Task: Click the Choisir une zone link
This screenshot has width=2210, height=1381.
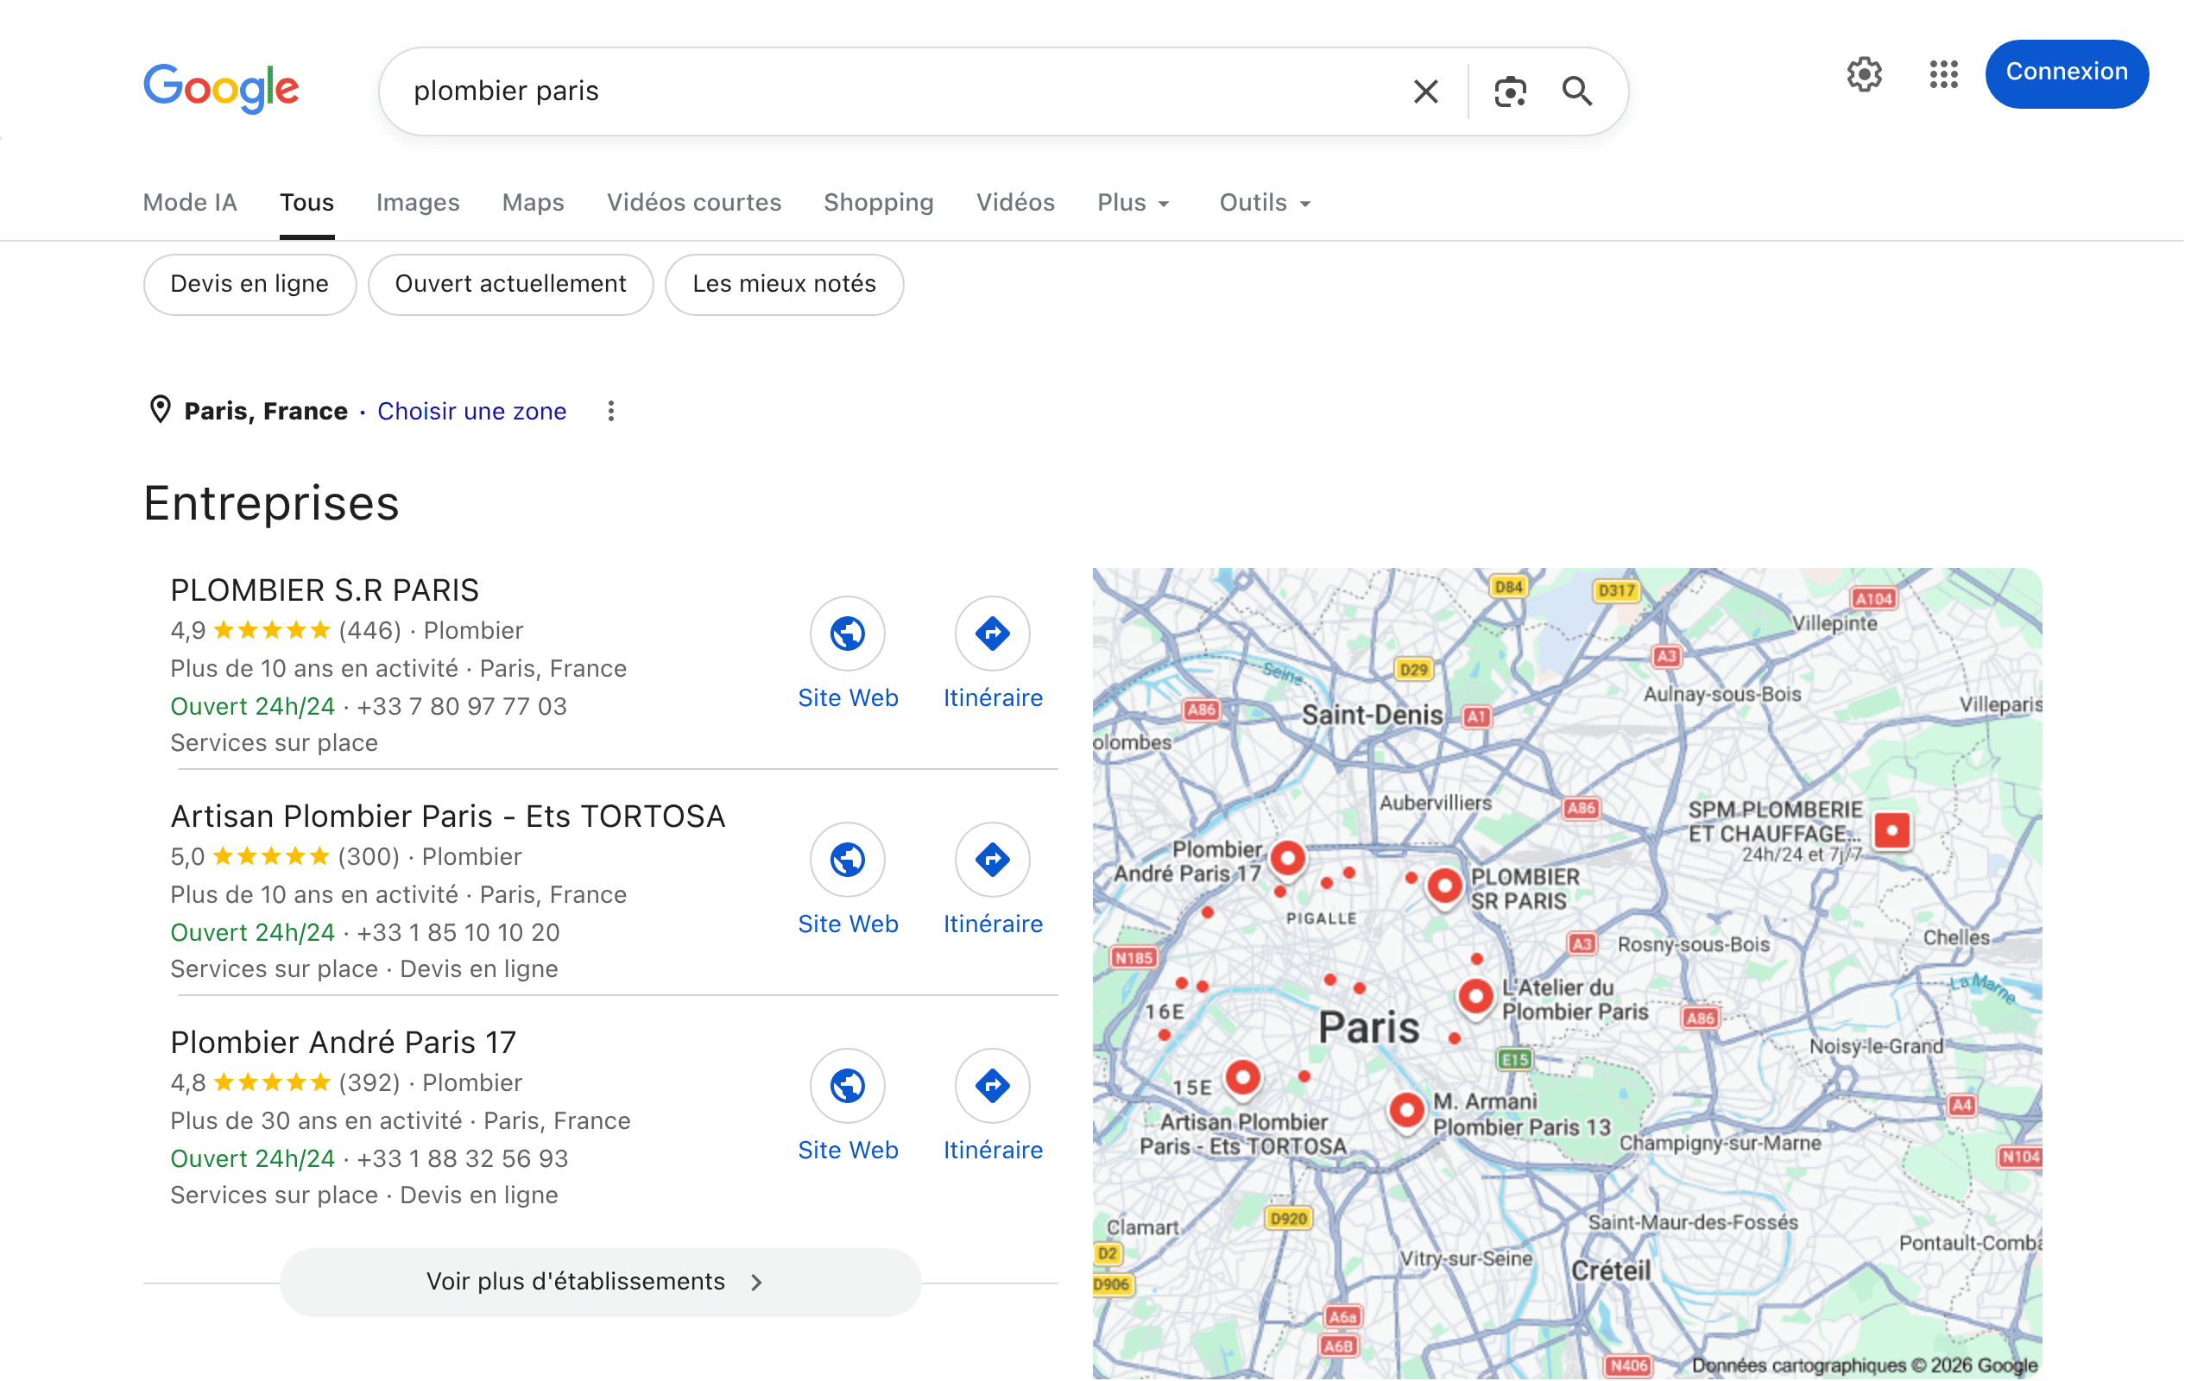Action: point(471,411)
